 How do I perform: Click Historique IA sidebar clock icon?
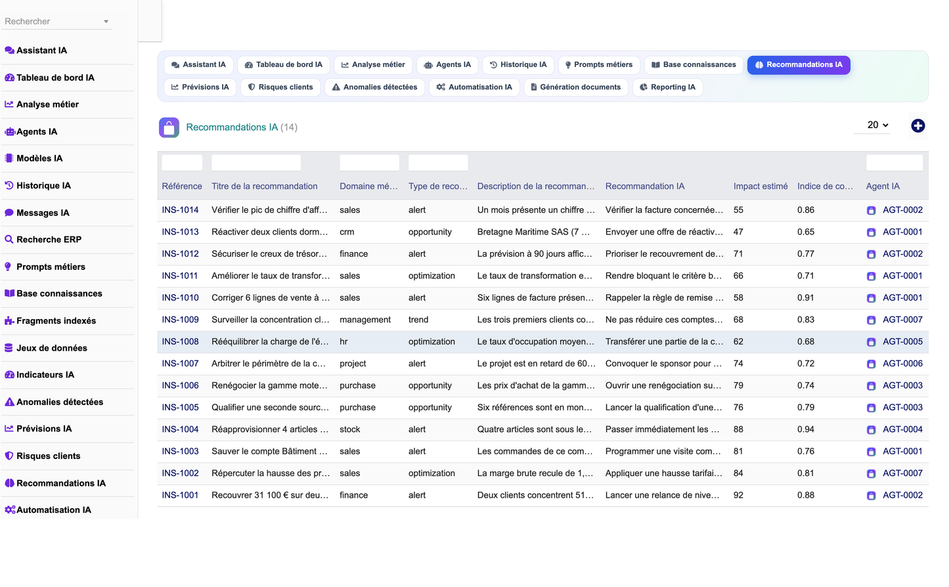9,186
